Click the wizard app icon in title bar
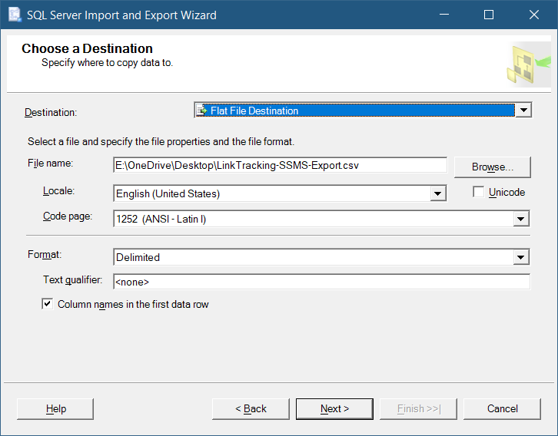 pos(15,15)
